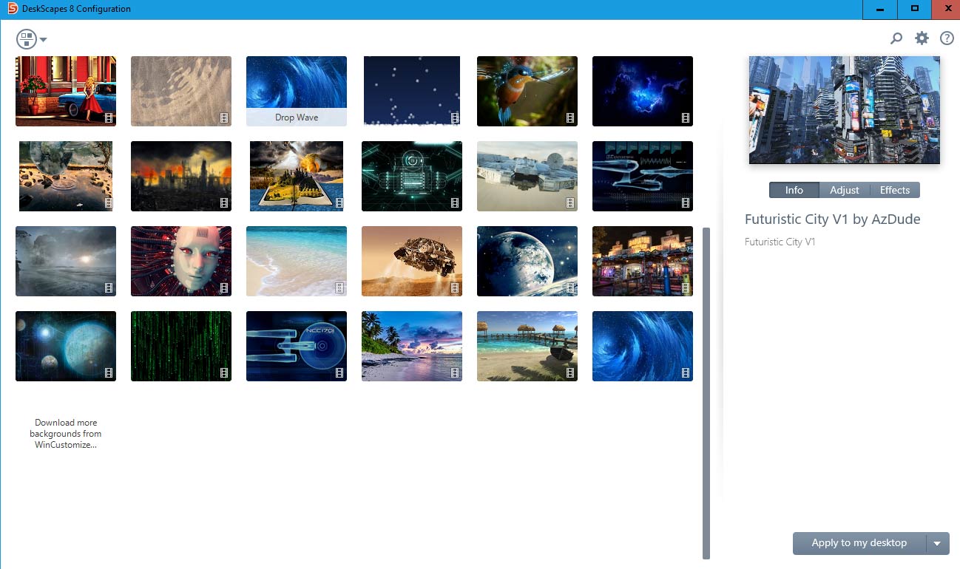Open DeskScapes settings via the gear icon
This screenshot has height=569, width=960.
pyautogui.click(x=922, y=38)
